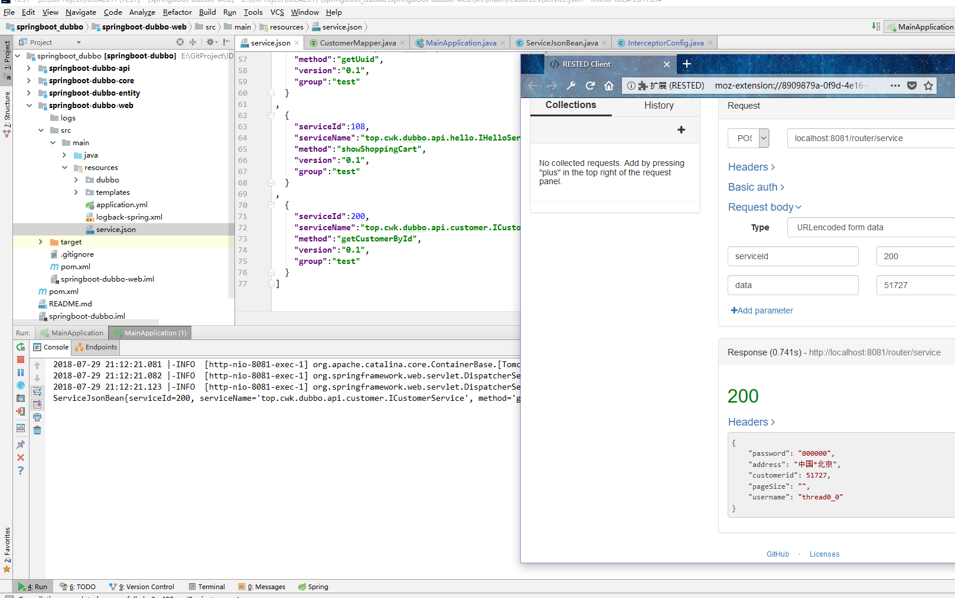Image resolution: width=955 pixels, height=598 pixels.
Task: Open the GitHub link at page bottom
Action: pyautogui.click(x=777, y=554)
